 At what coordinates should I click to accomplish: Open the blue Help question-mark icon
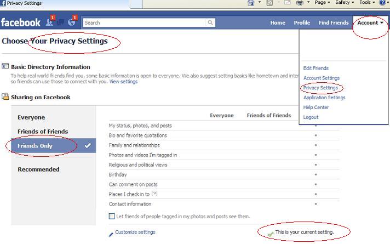382,3
